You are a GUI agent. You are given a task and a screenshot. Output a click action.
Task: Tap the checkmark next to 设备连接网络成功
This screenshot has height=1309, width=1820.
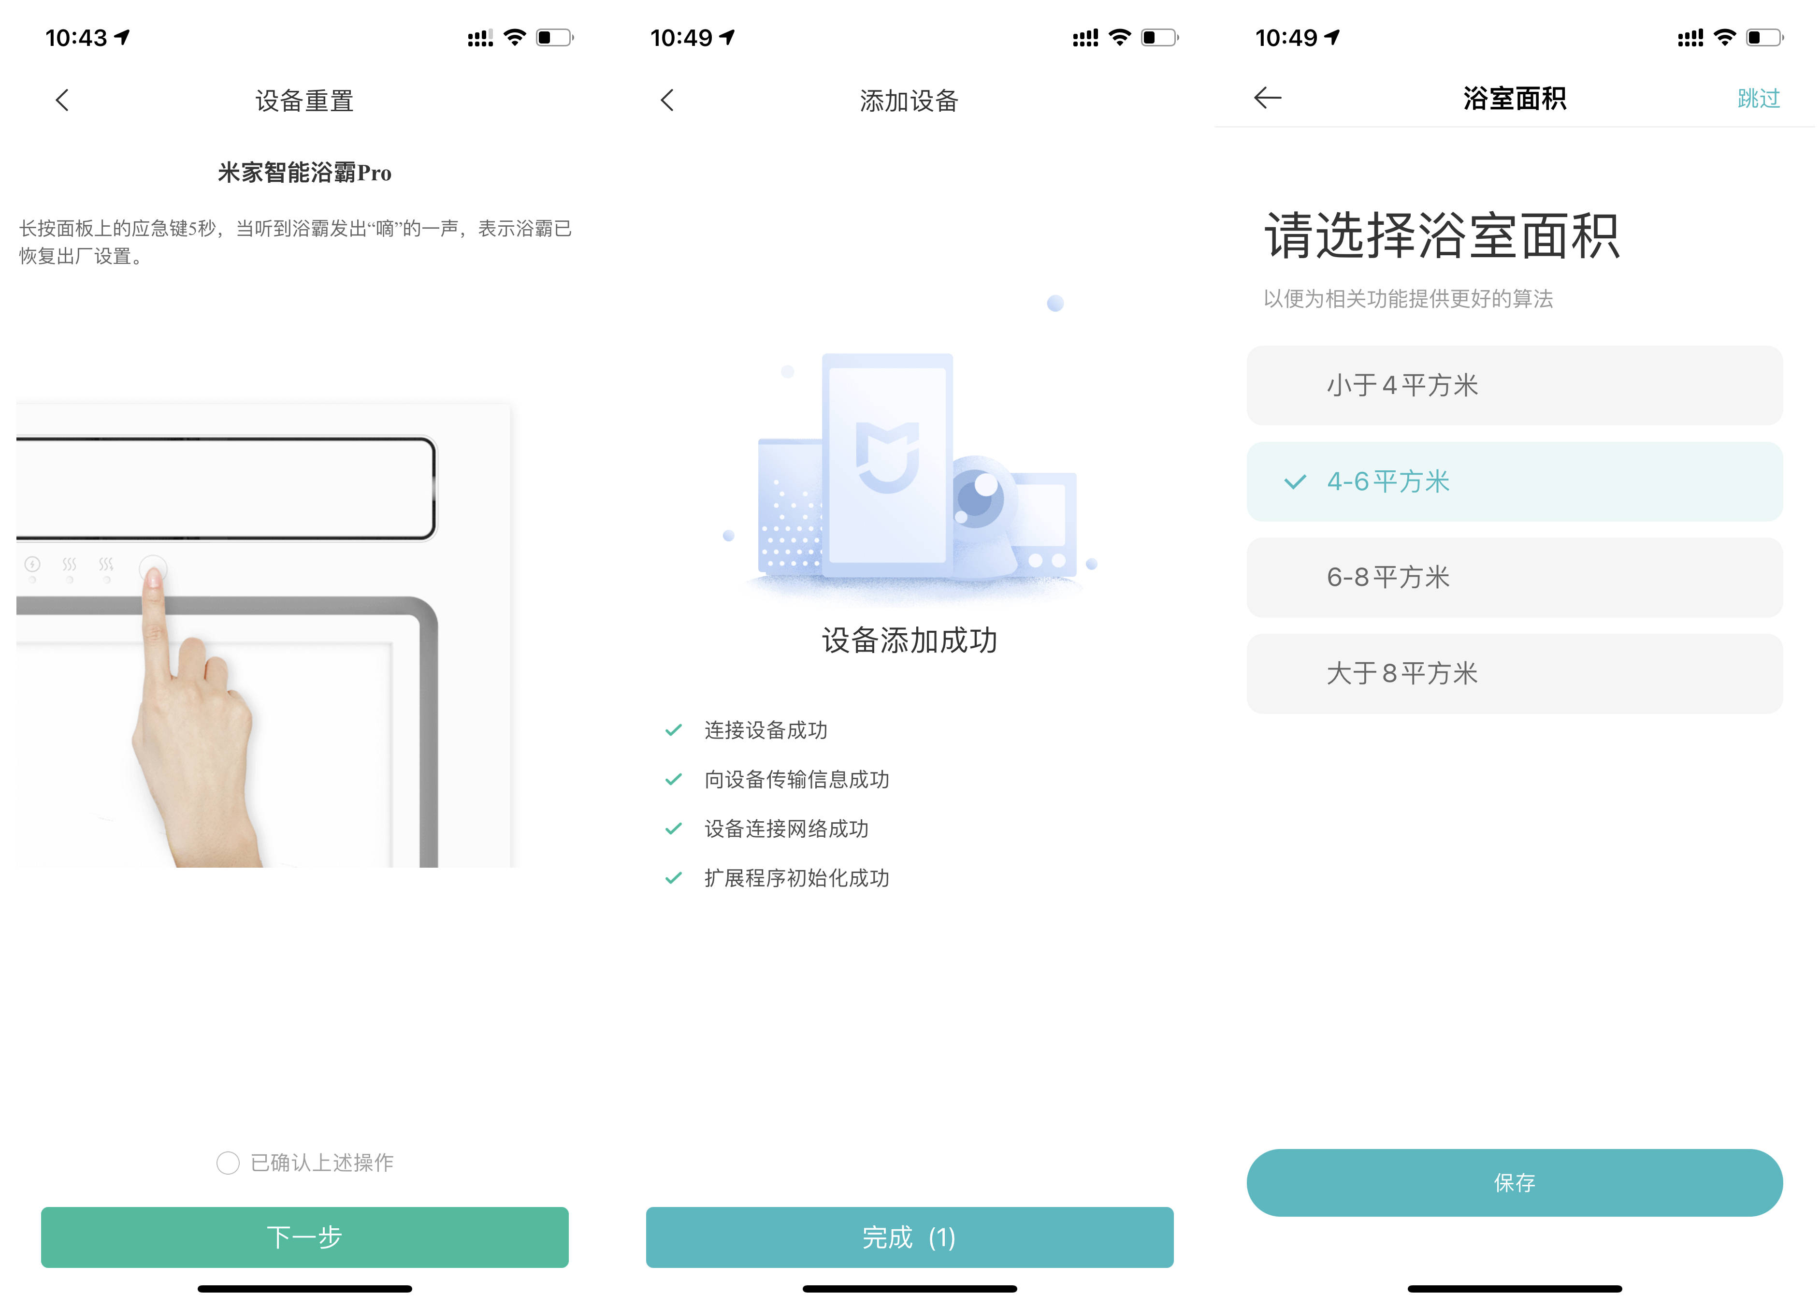[673, 828]
